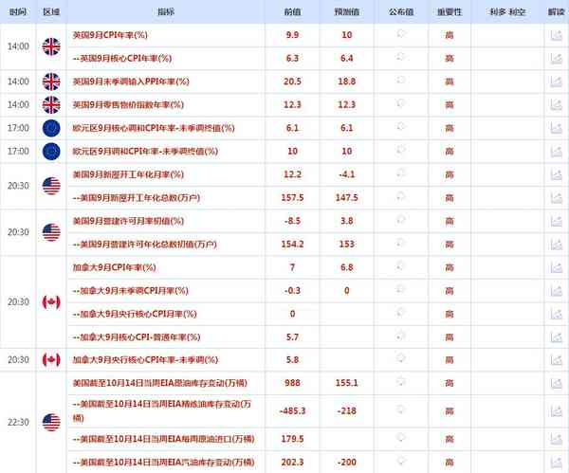This screenshot has width=569, height=473.
Task: Click the 前值 column header
Action: (x=292, y=12)
